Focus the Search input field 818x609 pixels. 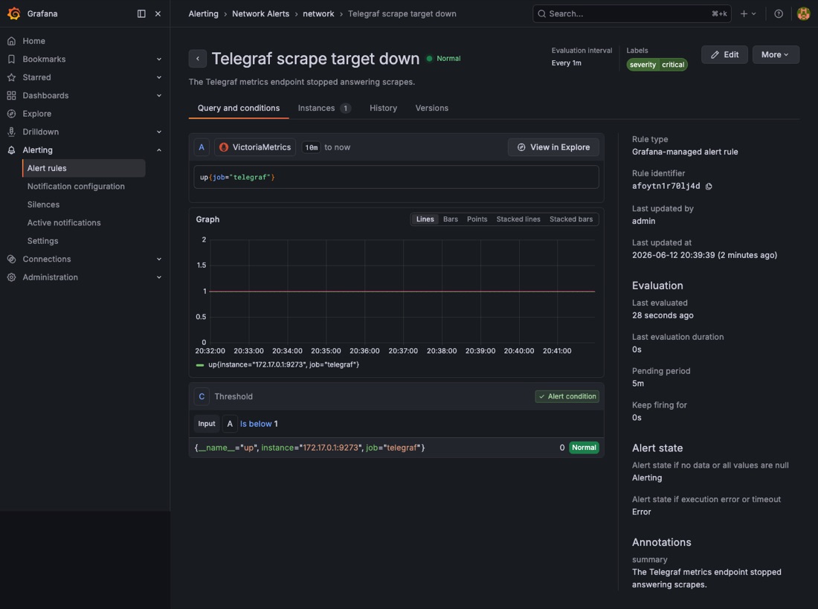[632, 13]
